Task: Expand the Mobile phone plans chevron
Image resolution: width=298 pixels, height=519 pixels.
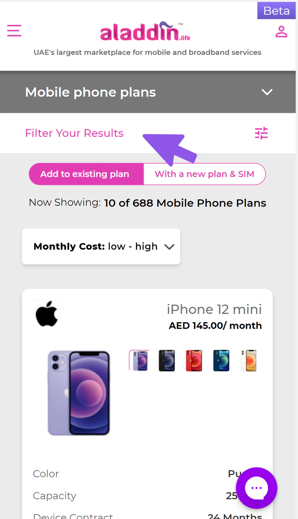Action: (267, 92)
